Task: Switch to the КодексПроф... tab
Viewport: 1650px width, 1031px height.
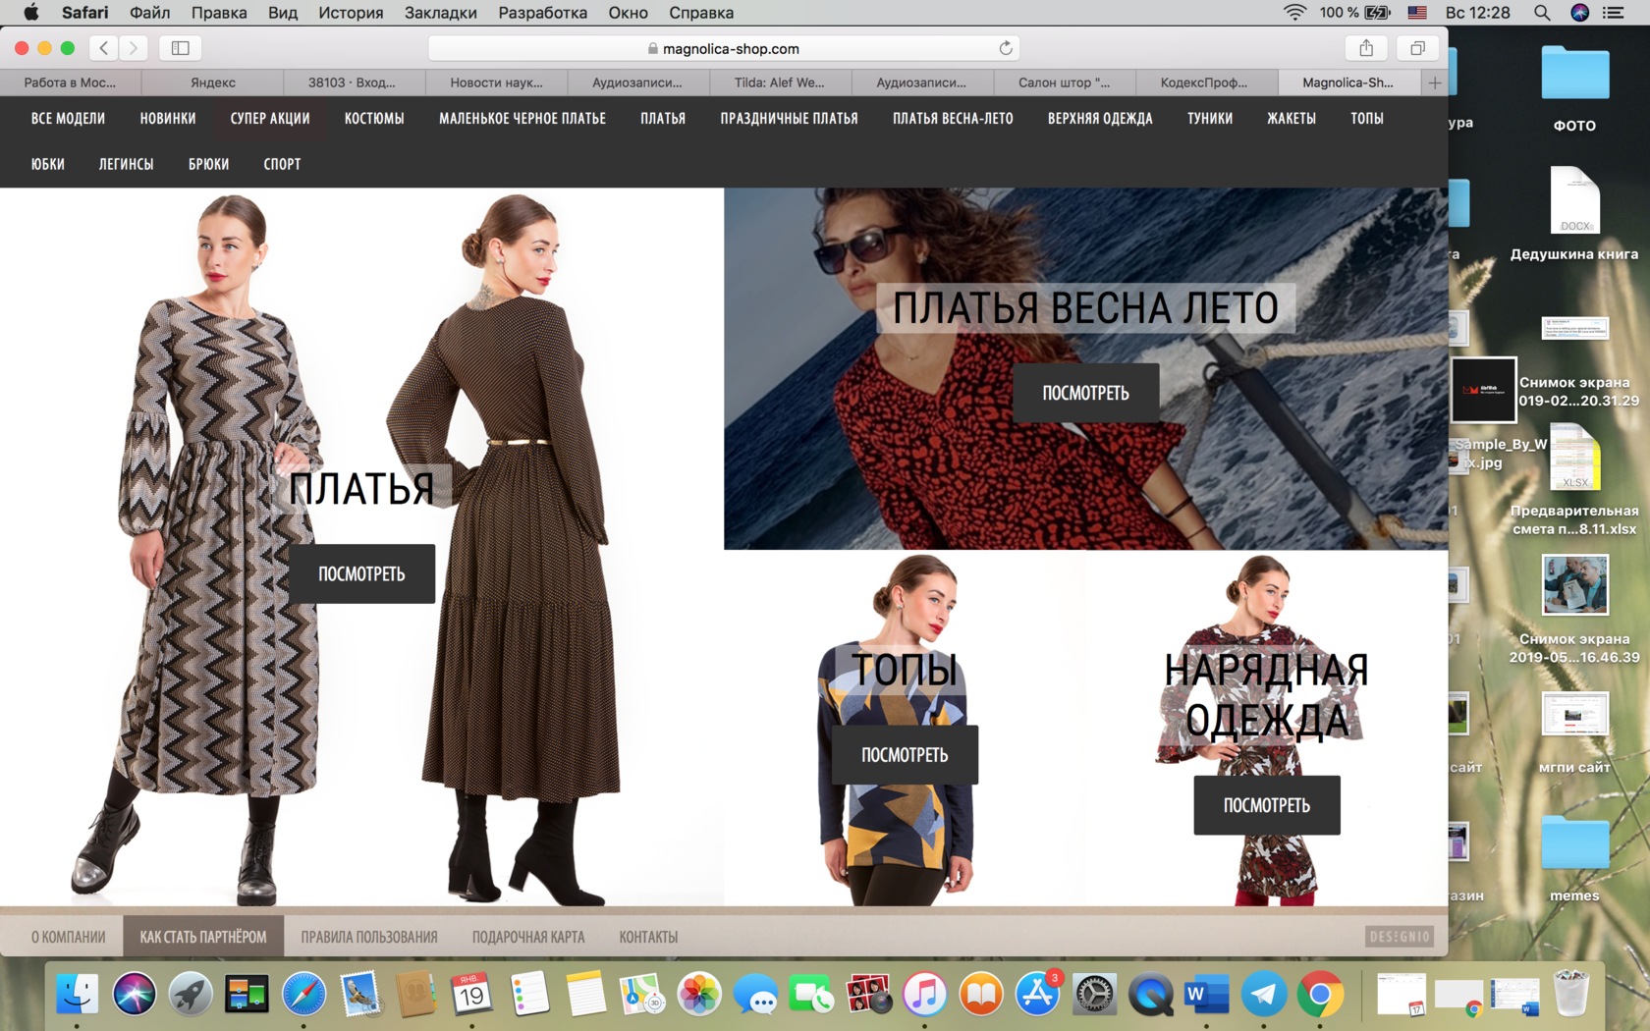Action: click(x=1204, y=82)
